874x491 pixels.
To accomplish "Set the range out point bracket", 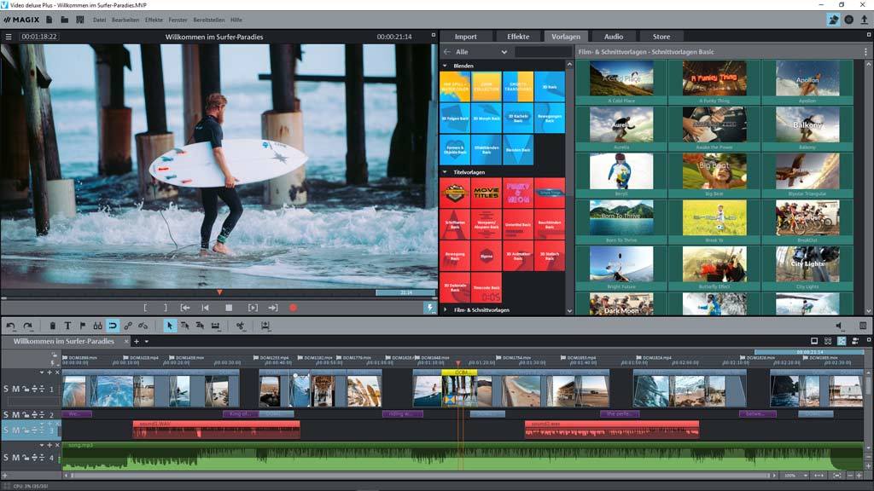I will click(165, 307).
